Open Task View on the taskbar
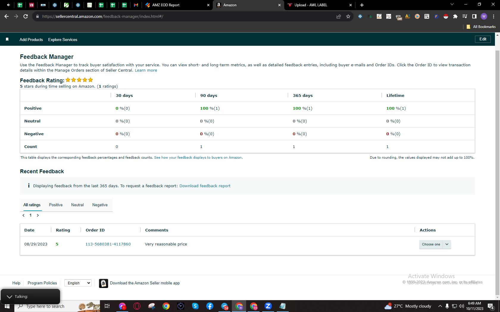The height and width of the screenshot is (312, 500). coord(107,306)
